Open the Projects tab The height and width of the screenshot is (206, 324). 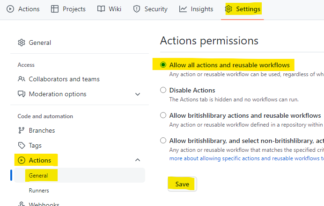click(68, 9)
